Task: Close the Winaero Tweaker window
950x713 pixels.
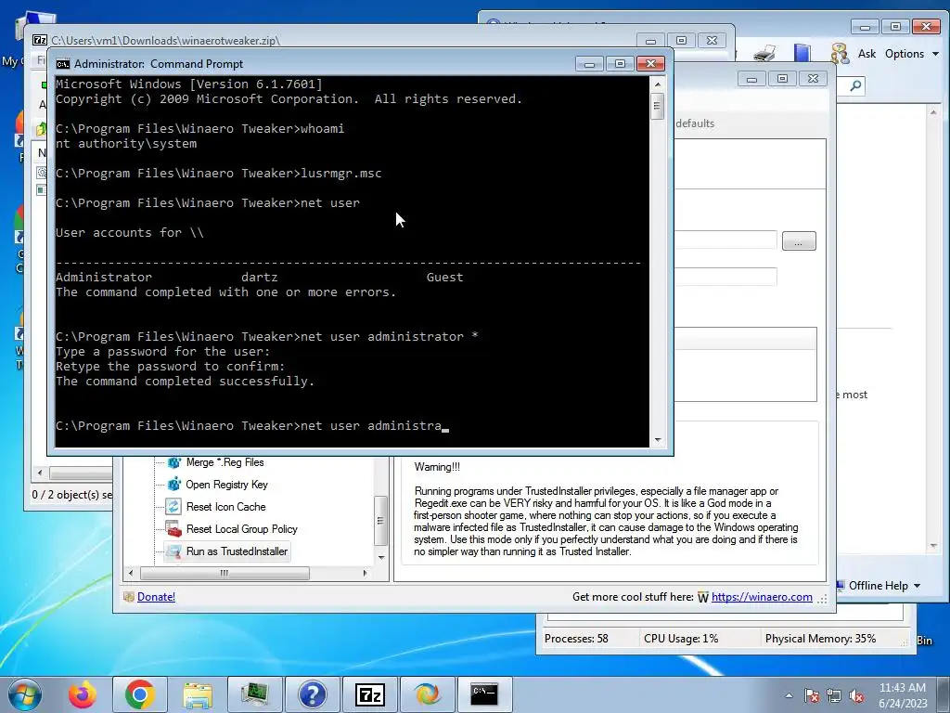Action: pos(813,79)
